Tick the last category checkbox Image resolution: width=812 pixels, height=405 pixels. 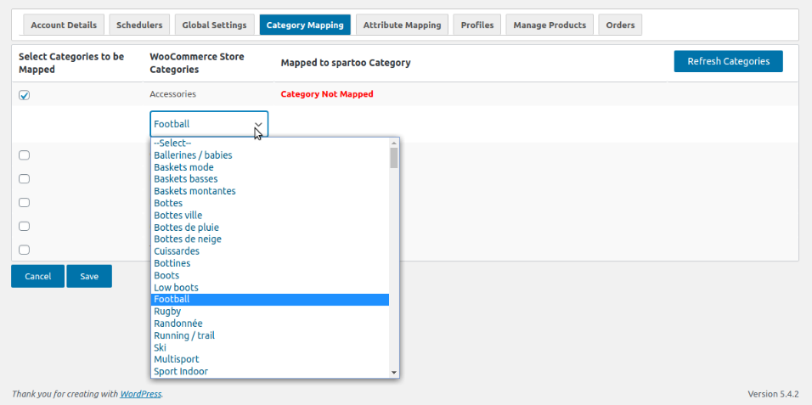coord(25,250)
